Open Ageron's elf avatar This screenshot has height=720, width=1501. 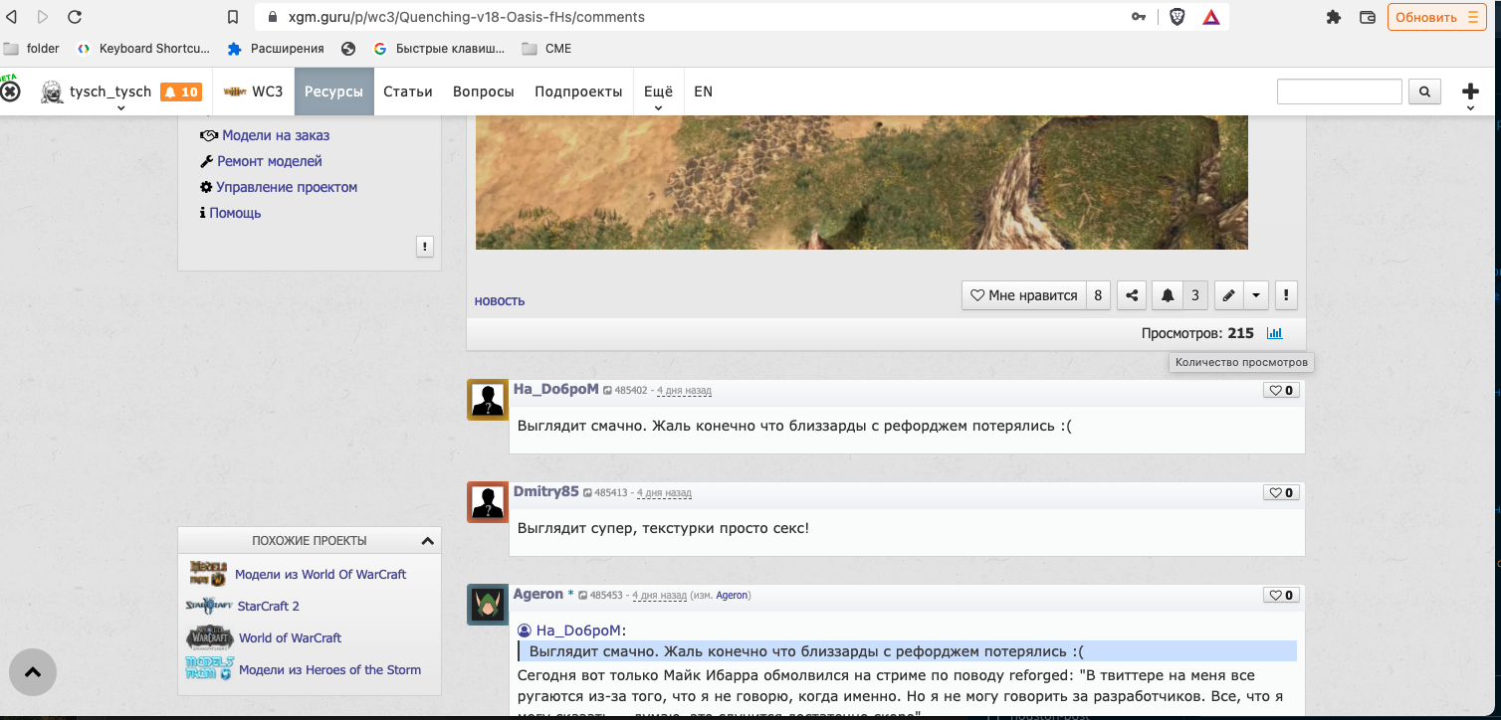point(488,605)
